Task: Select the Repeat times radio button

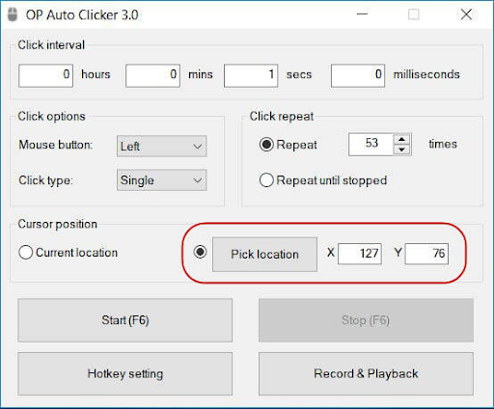Action: [266, 145]
